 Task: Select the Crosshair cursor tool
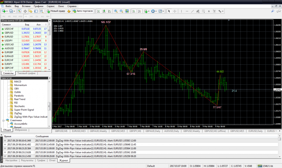[175, 11]
